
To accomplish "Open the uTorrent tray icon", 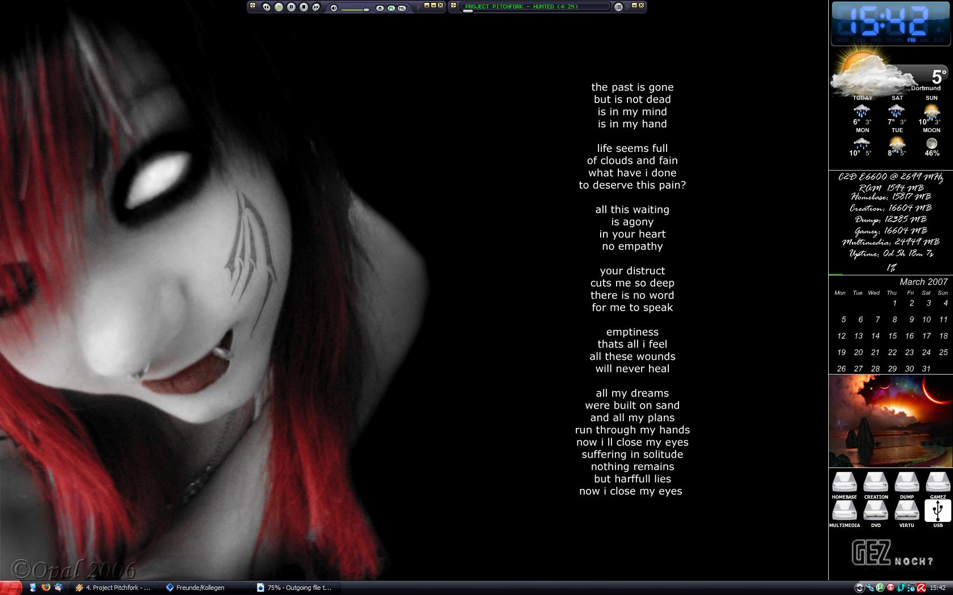I will tap(880, 588).
